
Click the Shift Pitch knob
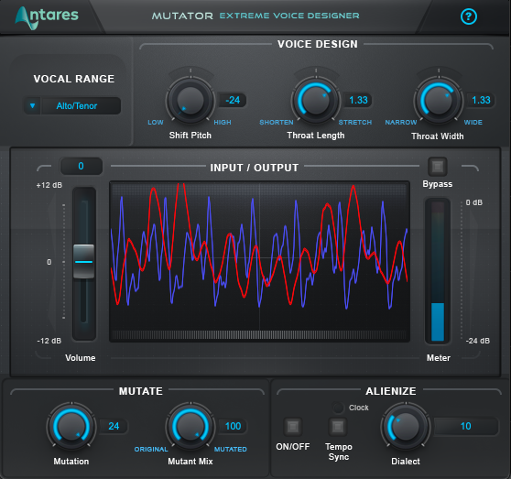pos(190,101)
